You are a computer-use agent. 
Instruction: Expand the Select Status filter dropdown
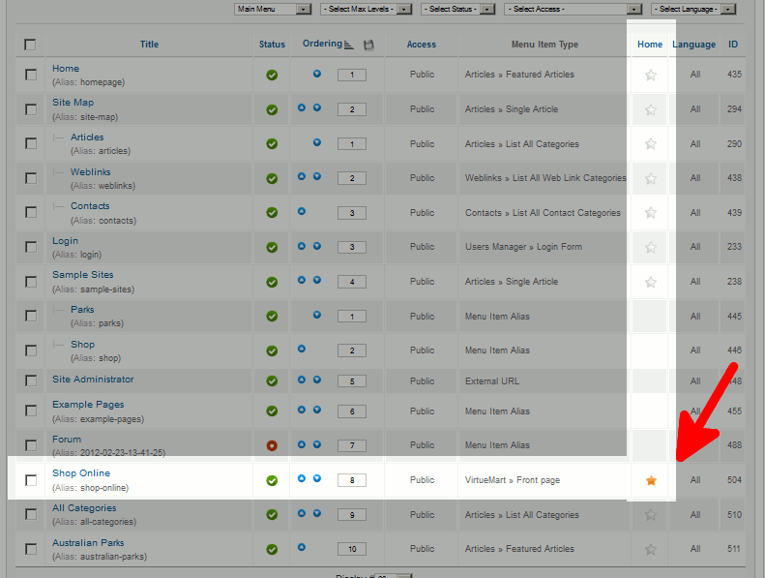[459, 10]
